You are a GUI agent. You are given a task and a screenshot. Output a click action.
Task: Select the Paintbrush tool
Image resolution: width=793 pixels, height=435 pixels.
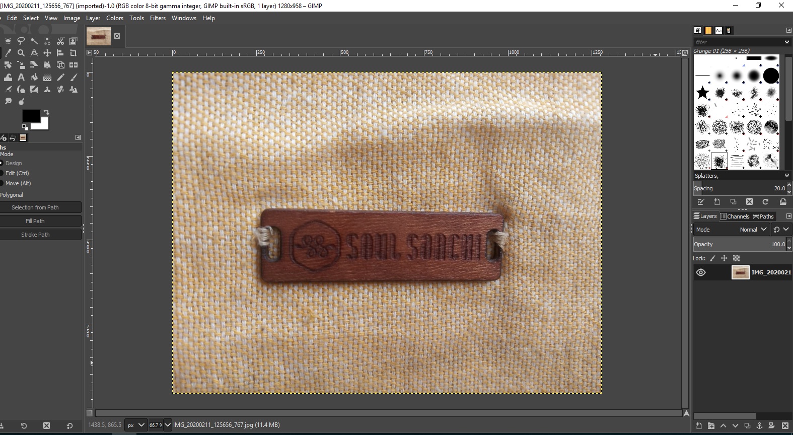click(x=74, y=77)
